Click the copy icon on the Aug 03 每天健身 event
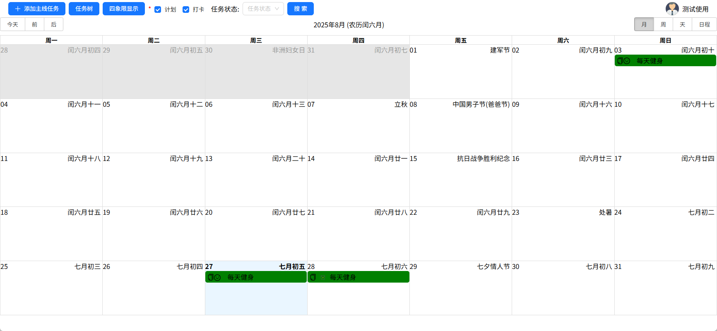This screenshot has width=717, height=331. [620, 61]
